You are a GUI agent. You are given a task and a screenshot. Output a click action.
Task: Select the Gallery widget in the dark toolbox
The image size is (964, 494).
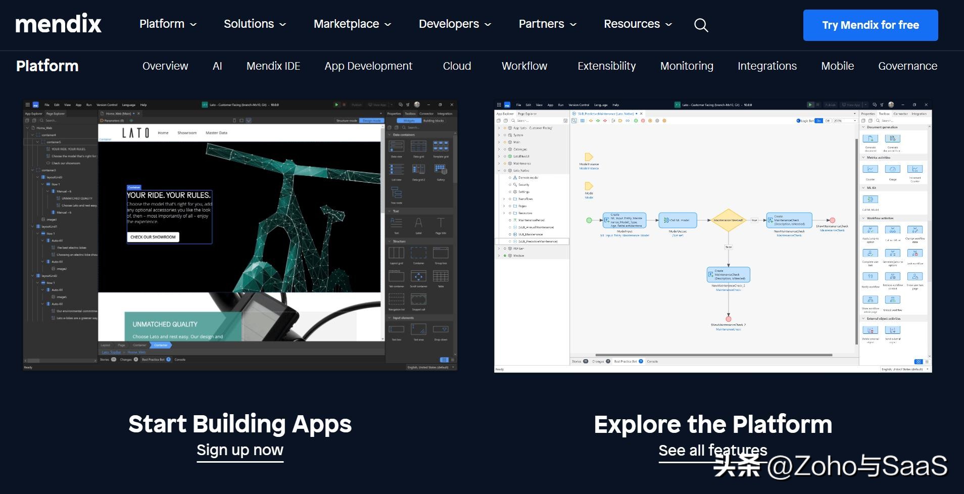[441, 169]
